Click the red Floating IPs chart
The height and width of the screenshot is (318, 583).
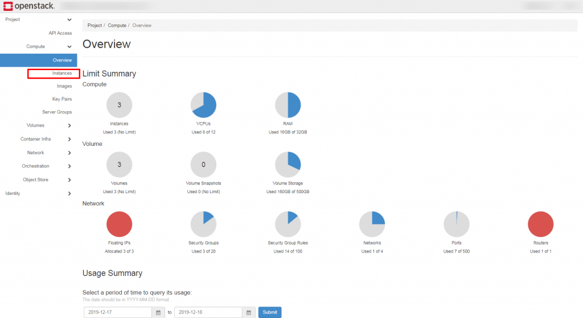click(x=119, y=224)
